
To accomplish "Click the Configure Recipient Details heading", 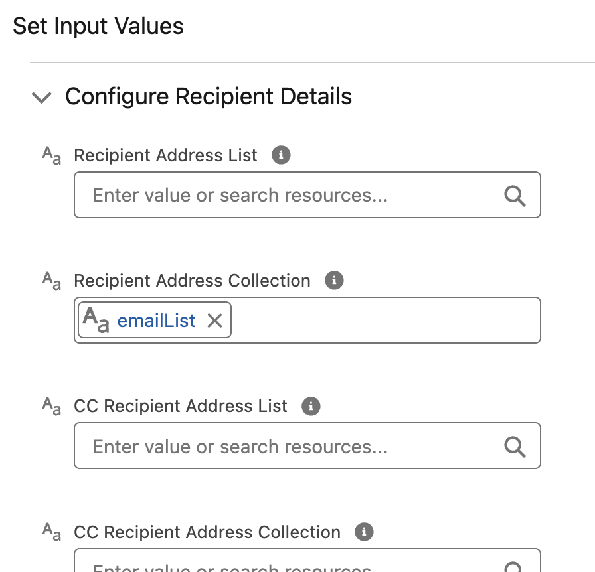I will [209, 96].
